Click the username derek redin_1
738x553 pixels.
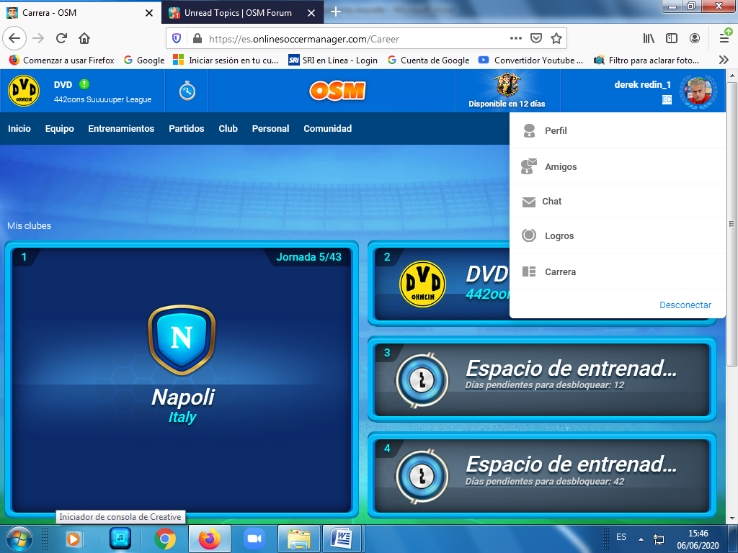(x=642, y=85)
